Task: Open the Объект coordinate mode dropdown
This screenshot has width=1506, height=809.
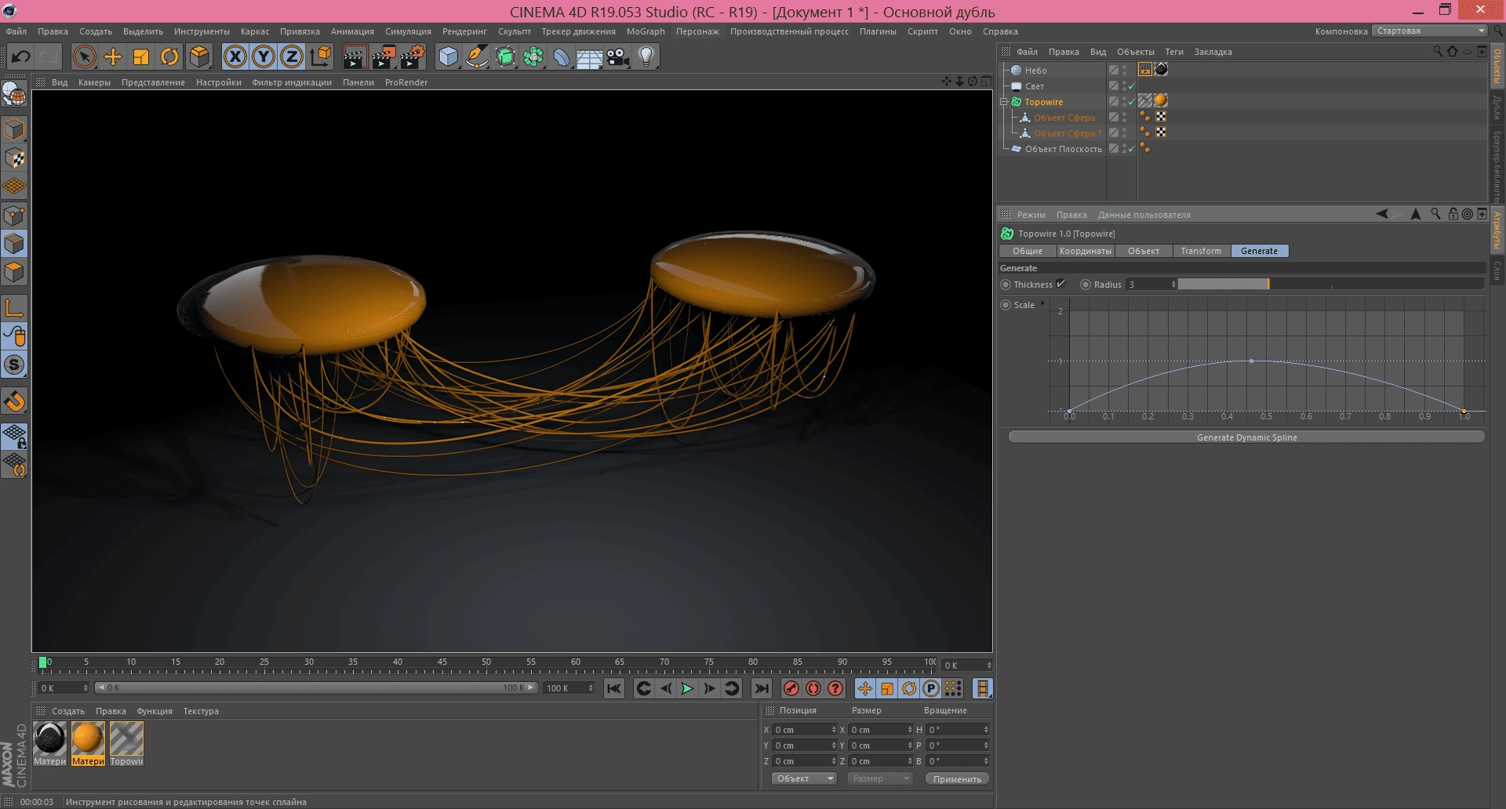Action: click(804, 778)
